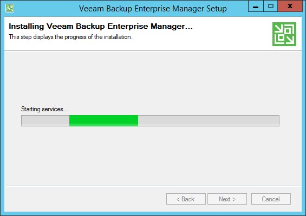The image size is (306, 216).
Task: Click the green filled segment of progress bar
Action: pos(103,120)
